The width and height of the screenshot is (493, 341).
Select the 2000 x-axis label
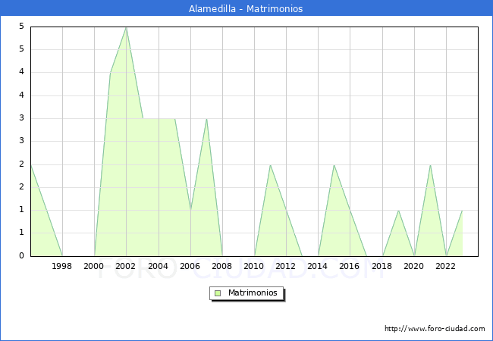pyautogui.click(x=94, y=266)
